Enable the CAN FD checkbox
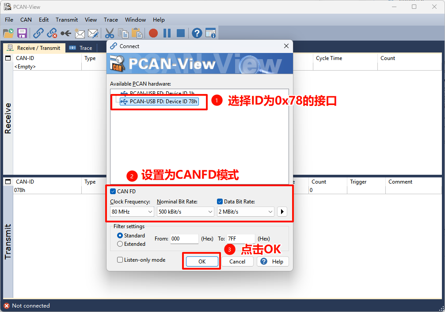Viewport: 445px width, 312px height. 114,192
